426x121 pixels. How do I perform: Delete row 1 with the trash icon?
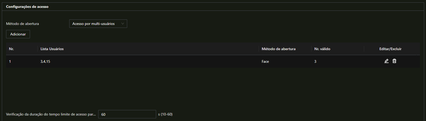click(394, 61)
